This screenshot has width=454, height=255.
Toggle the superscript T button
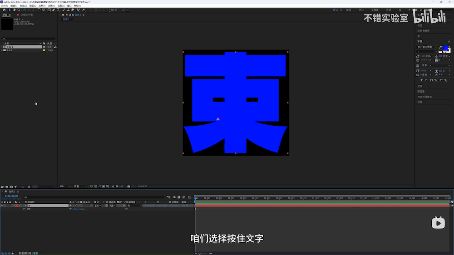(x=441, y=80)
